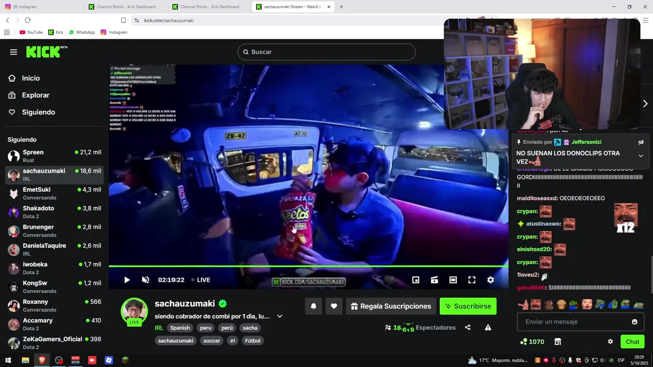Click Regala Suscripciones button
This screenshot has height=367, width=653.
[391, 306]
